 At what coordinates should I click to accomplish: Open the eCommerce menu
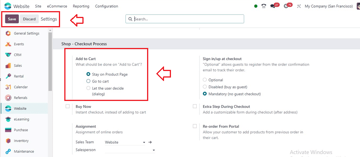[57, 6]
